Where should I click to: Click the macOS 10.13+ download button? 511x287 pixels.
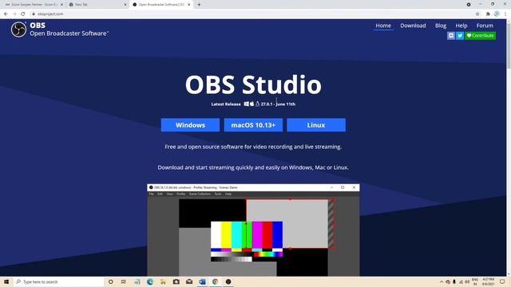(x=253, y=125)
